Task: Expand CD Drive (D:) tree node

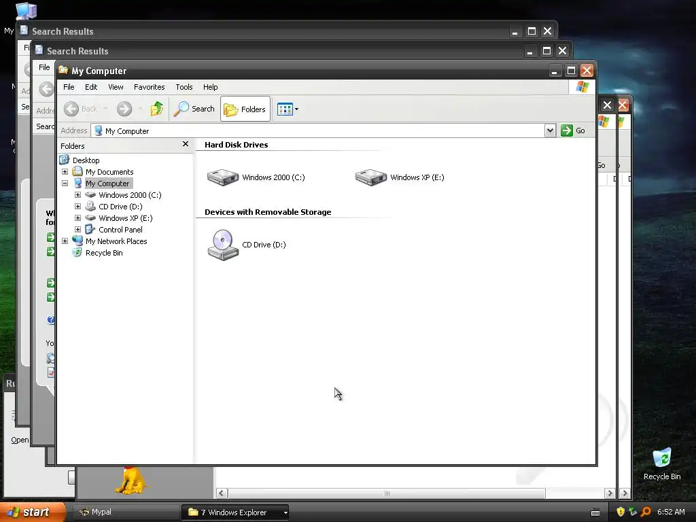Action: tap(77, 206)
